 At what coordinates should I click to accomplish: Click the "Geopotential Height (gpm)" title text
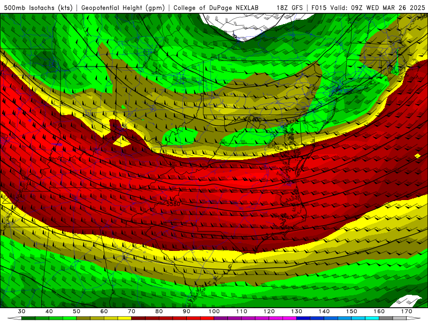tap(123, 7)
